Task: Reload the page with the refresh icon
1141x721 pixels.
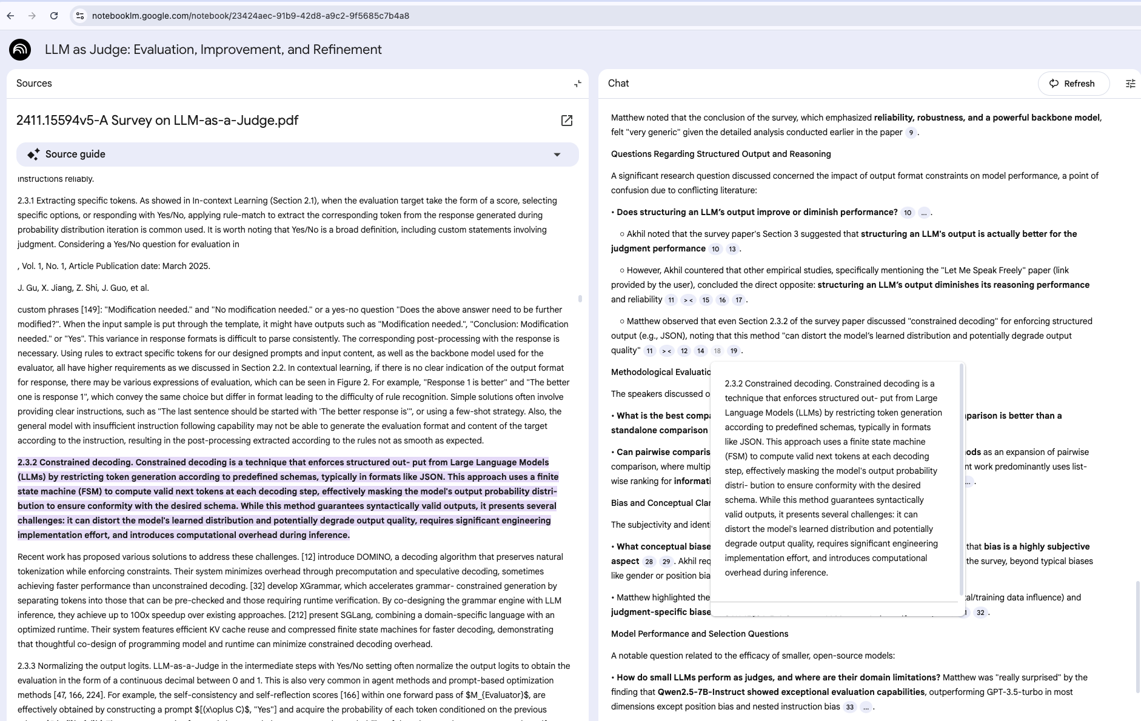Action: [x=54, y=16]
